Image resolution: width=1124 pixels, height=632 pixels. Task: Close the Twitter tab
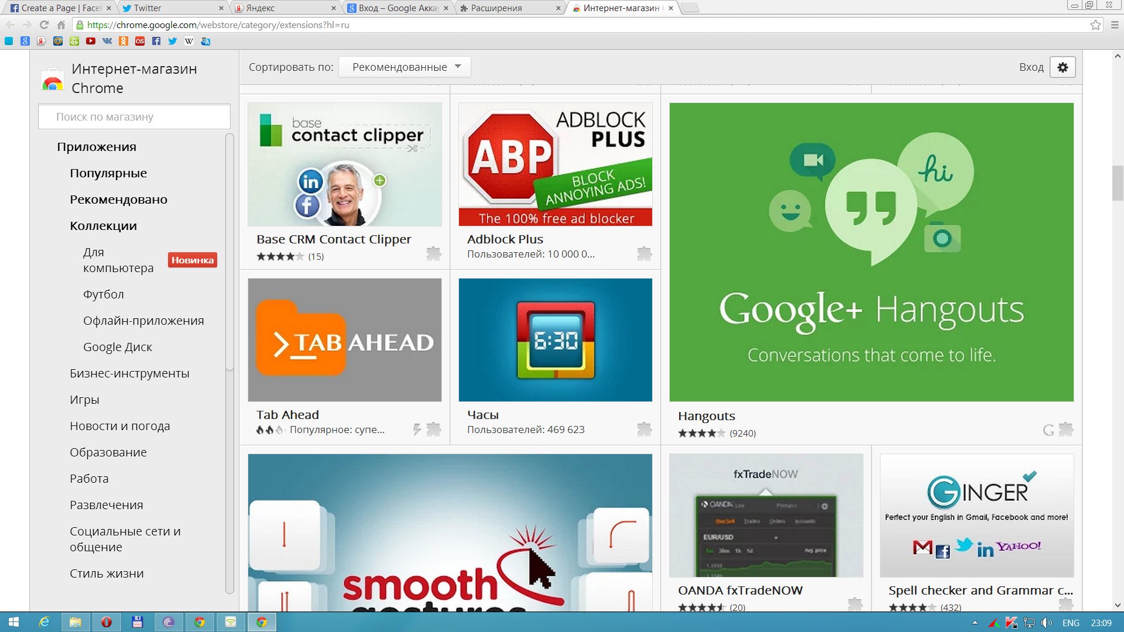221,8
